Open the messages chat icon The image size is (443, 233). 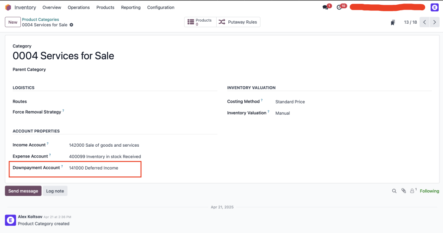point(325,7)
